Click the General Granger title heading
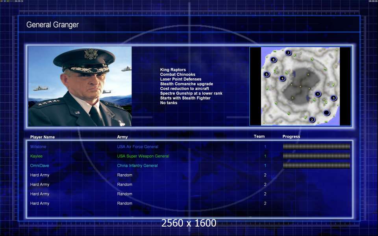Screen dimensions: 378x236 point(52,25)
